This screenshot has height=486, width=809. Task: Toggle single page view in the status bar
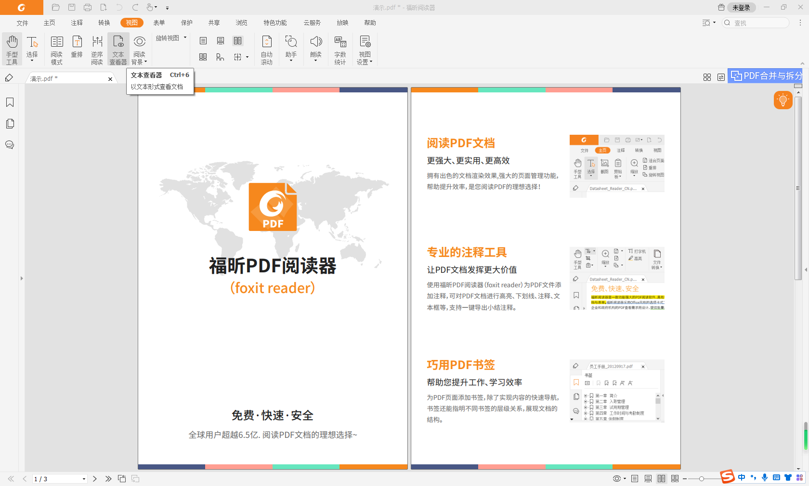tap(635, 479)
